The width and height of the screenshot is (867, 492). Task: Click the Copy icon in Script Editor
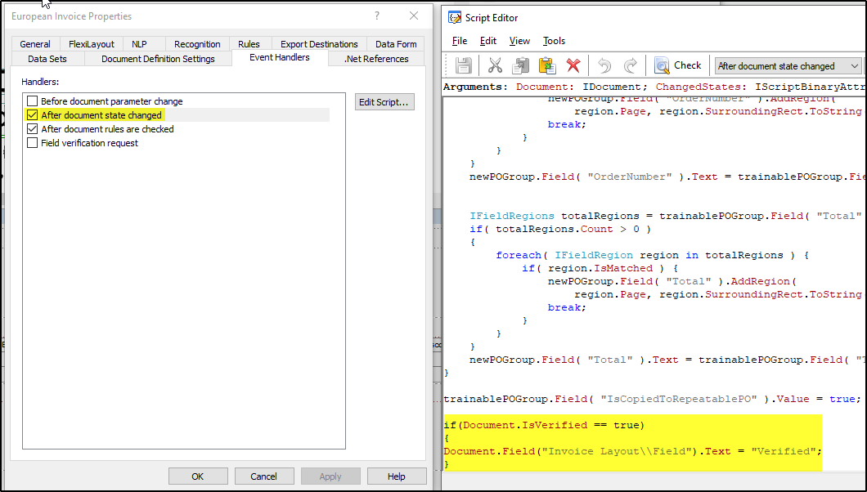520,65
